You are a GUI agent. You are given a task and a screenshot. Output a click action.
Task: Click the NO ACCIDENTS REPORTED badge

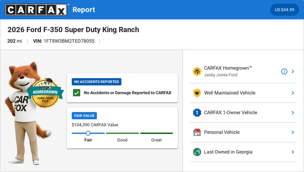click(97, 82)
